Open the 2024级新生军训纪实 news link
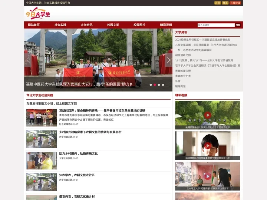 (x=202, y=40)
